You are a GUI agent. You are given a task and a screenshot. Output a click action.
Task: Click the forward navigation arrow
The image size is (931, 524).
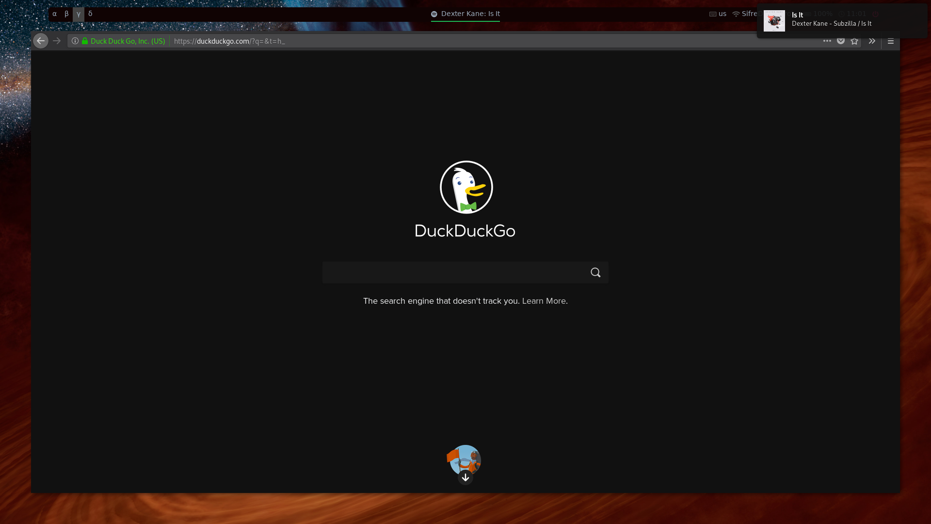57,41
